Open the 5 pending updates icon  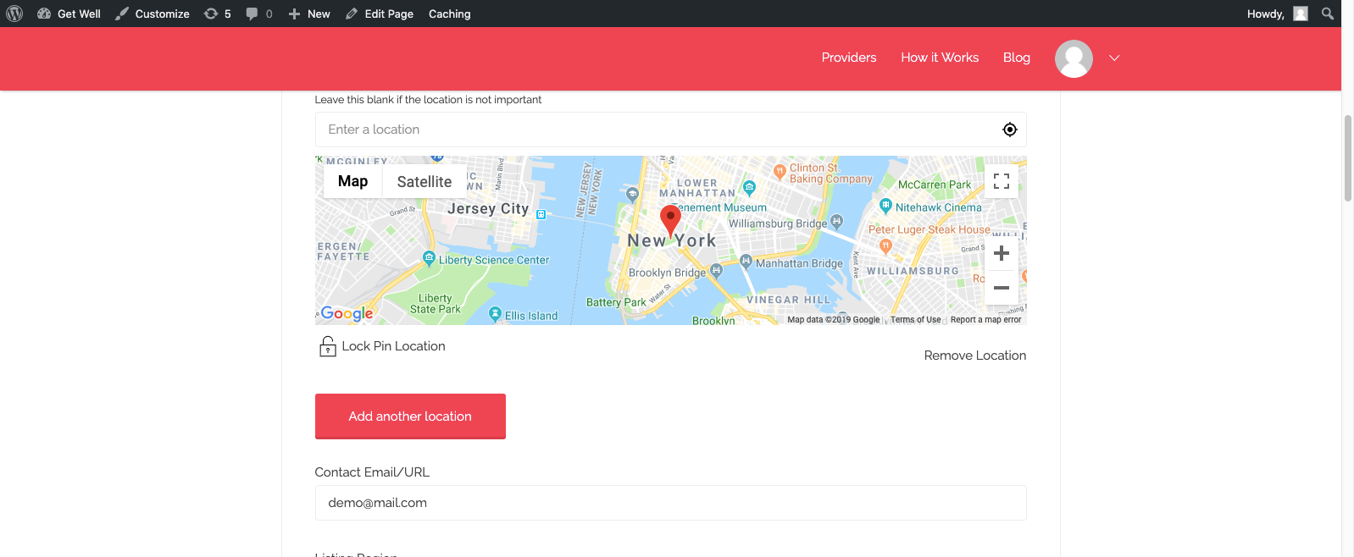pos(217,14)
